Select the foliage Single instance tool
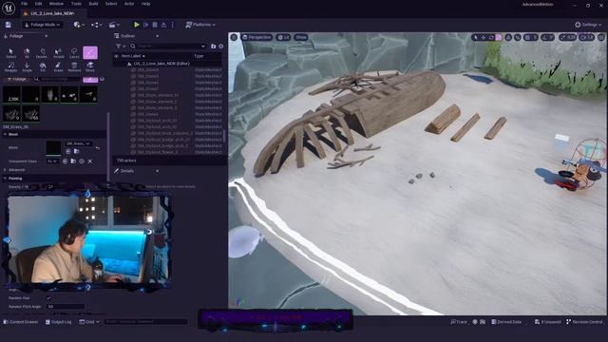Screen dimensions: 608x342 pos(27,67)
